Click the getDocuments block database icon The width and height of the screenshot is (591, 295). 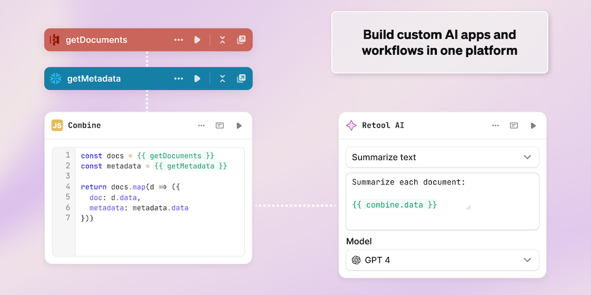(55, 40)
